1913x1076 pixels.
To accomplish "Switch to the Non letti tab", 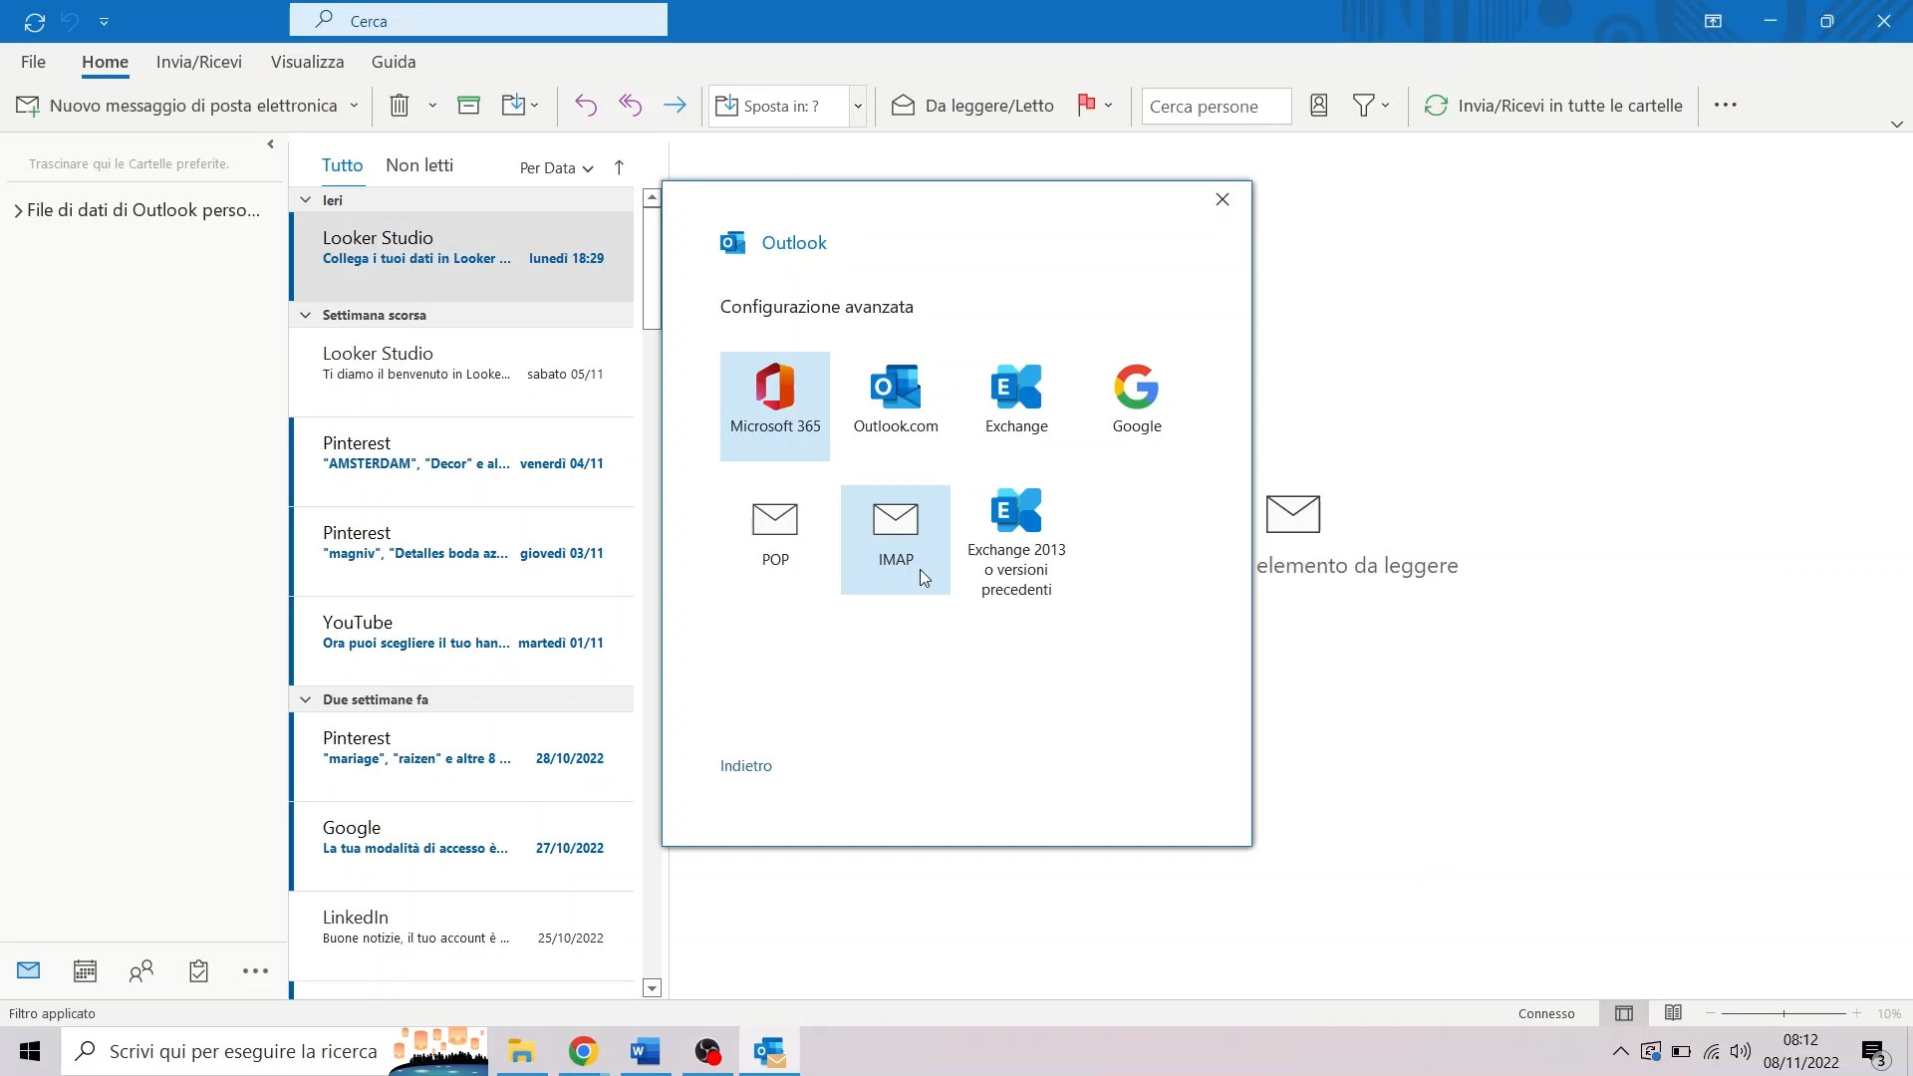I will (x=418, y=164).
